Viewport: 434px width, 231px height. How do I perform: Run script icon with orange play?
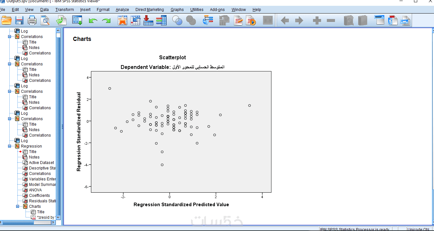click(251, 21)
